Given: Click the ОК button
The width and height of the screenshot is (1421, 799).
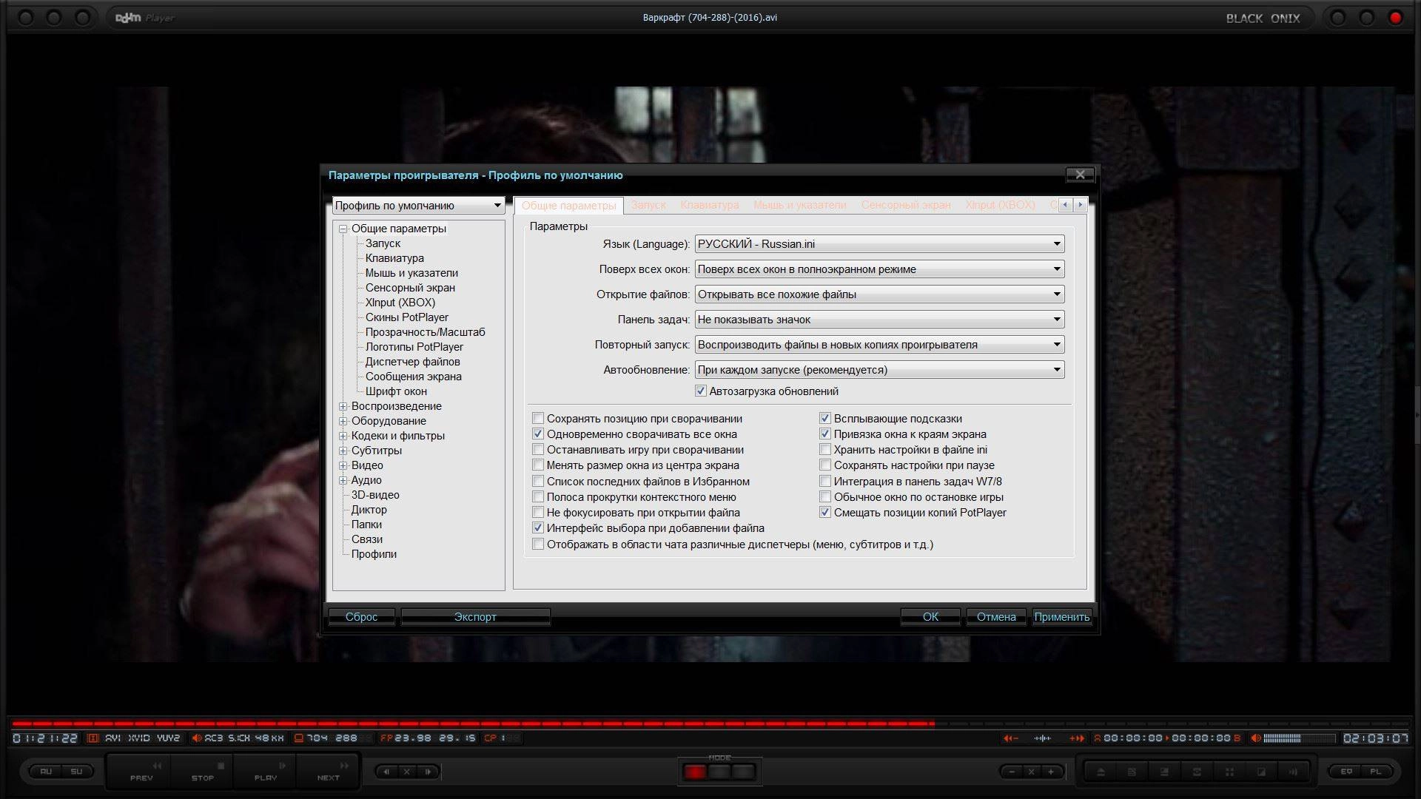Looking at the screenshot, I should [x=930, y=617].
